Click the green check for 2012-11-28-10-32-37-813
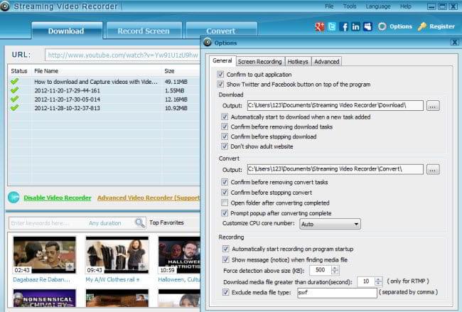Viewport: 462px width, 312px height. 14,108
